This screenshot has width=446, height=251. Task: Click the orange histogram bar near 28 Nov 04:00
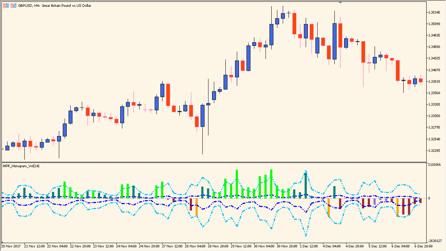[x=196, y=208]
